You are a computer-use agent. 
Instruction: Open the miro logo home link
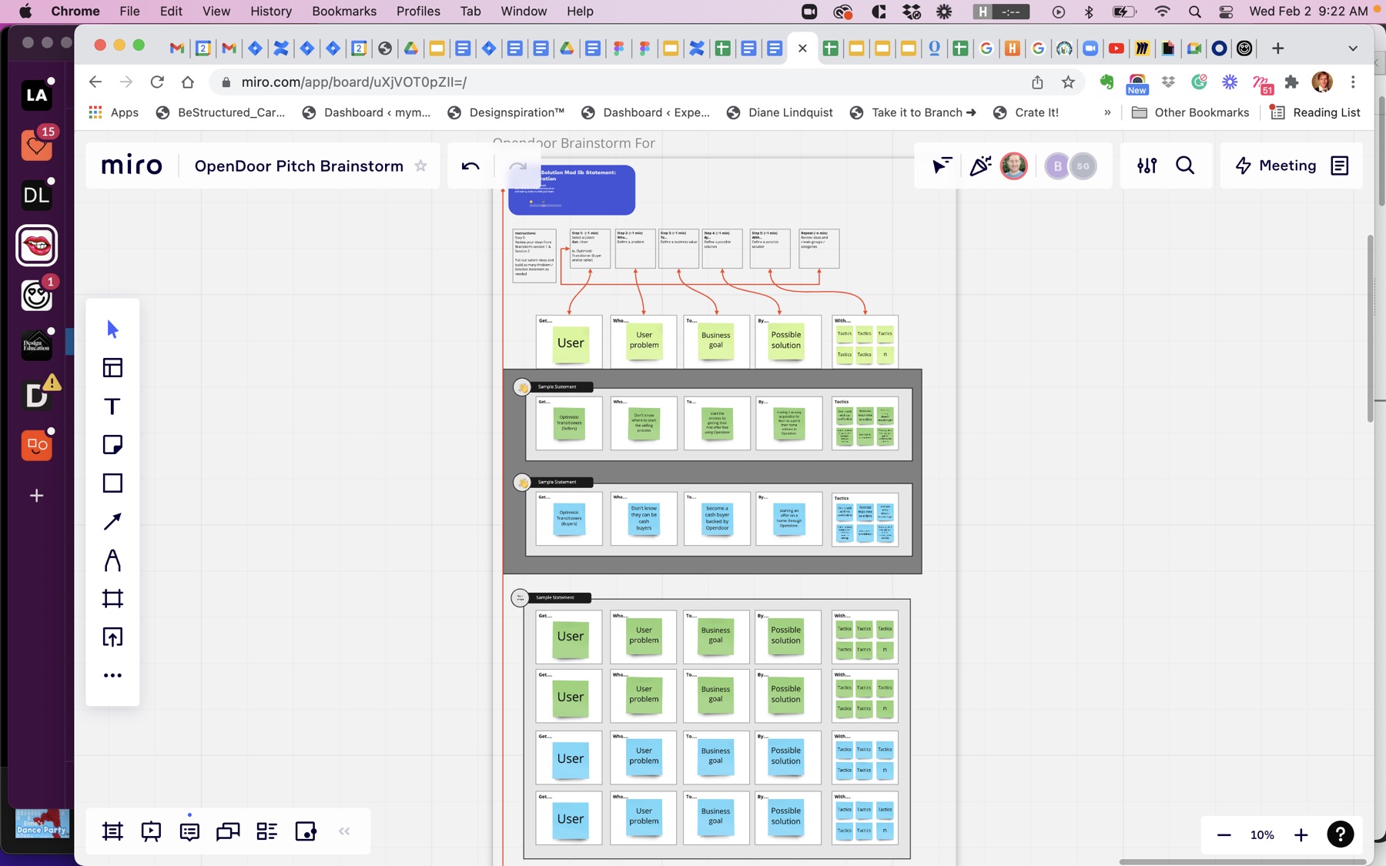coord(132,165)
